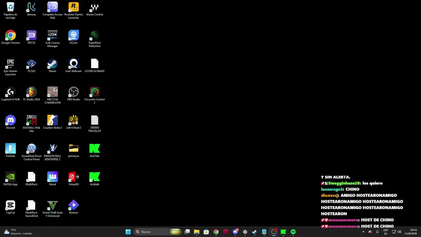Open Task View from the taskbar

click(x=187, y=232)
